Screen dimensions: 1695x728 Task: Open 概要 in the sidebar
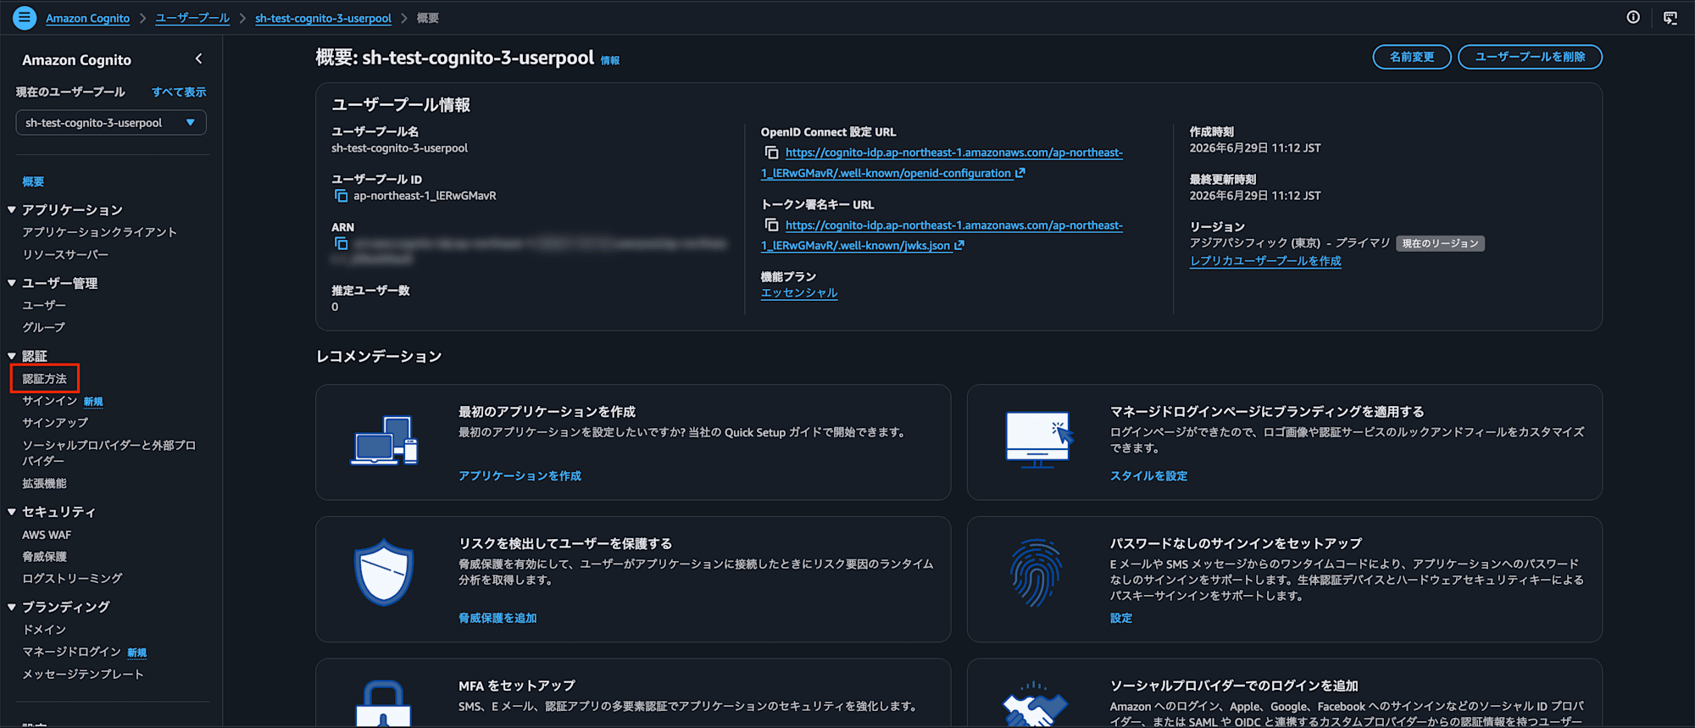(33, 181)
